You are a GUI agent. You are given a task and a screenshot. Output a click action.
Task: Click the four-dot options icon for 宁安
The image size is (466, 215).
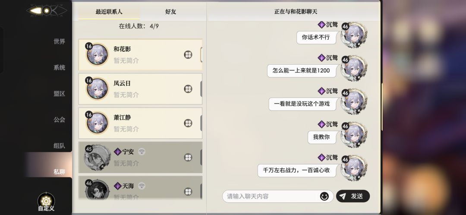(x=188, y=158)
